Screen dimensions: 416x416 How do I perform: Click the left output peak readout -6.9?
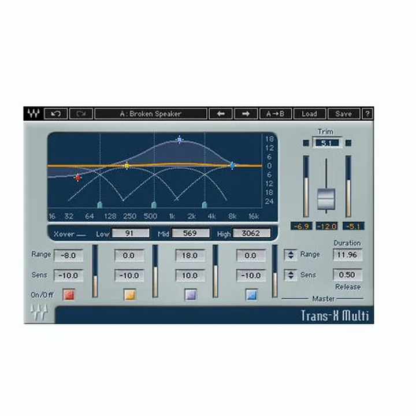(x=302, y=226)
